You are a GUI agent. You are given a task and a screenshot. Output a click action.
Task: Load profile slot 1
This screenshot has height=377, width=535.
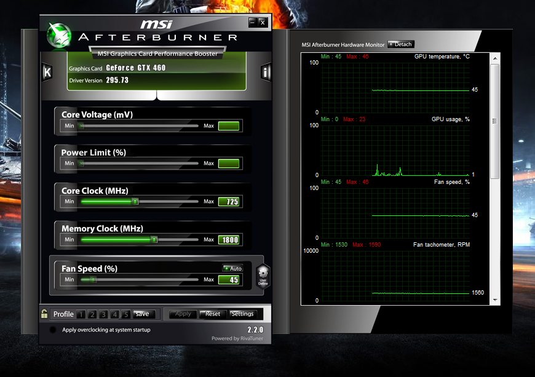tap(81, 314)
